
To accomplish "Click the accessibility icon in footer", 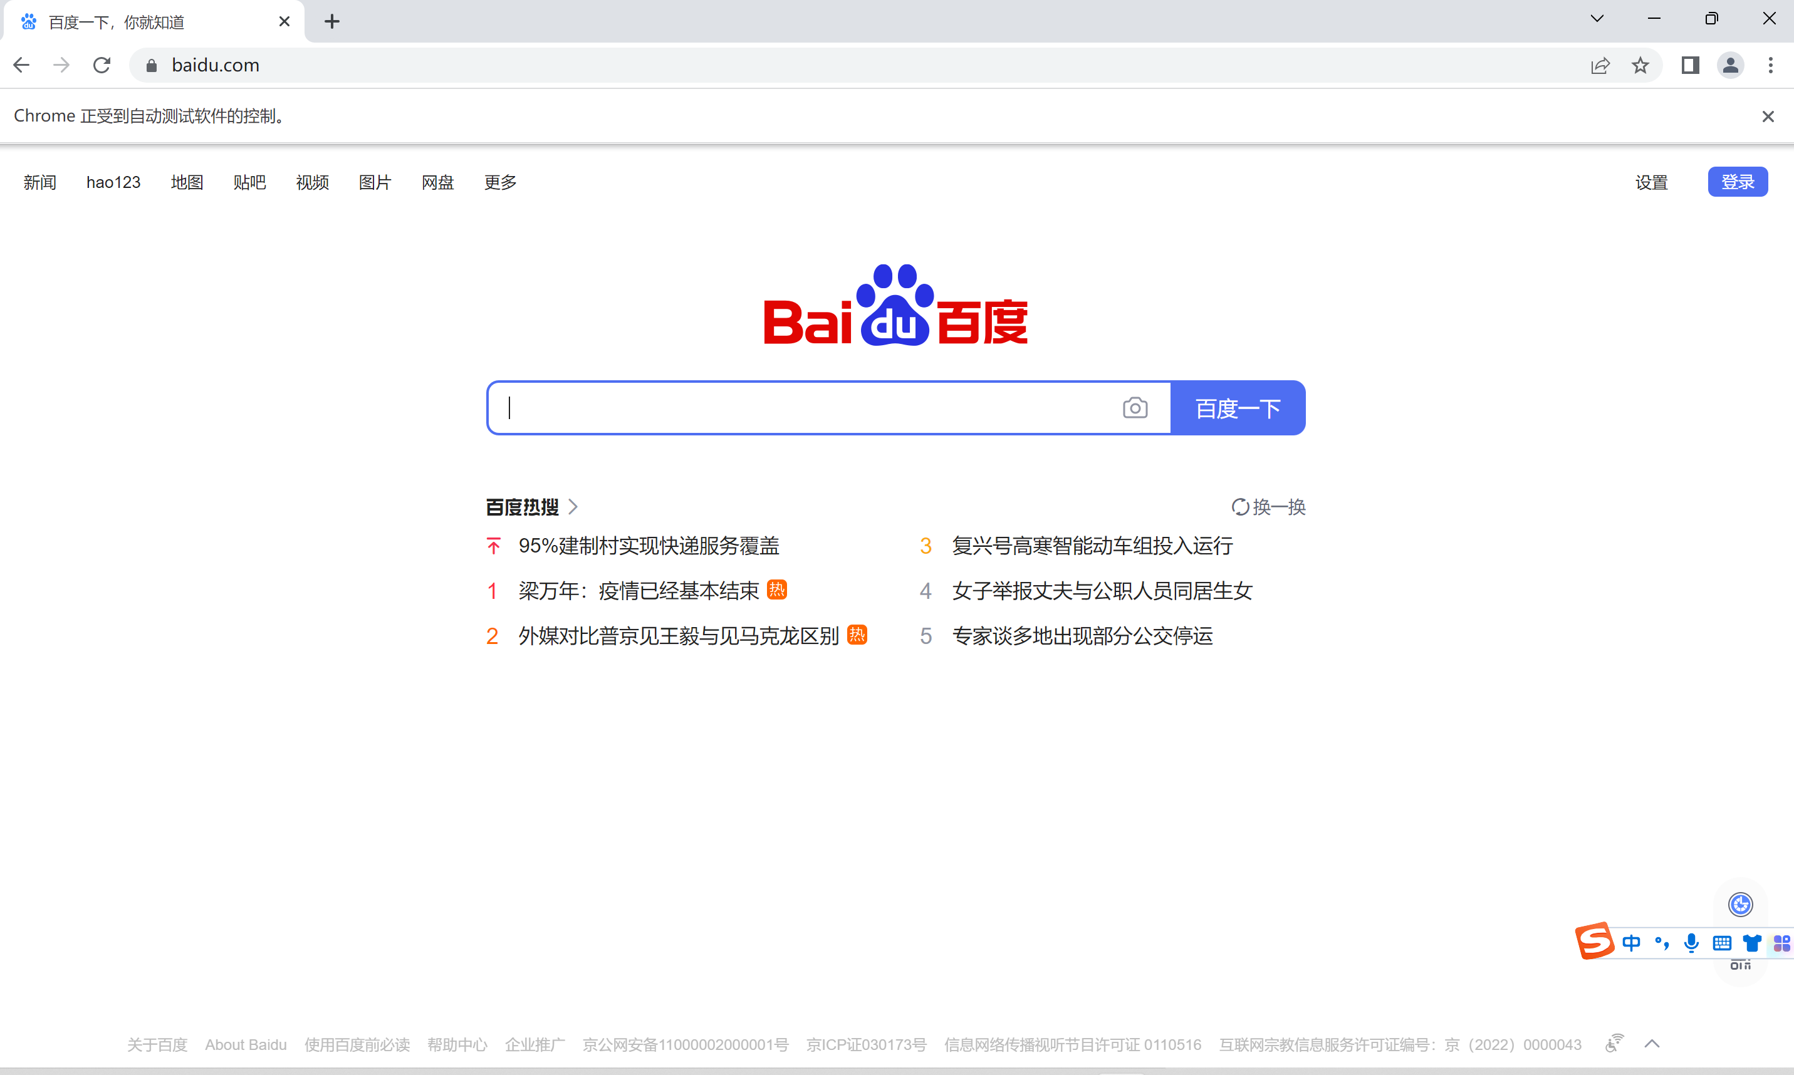I will (x=1614, y=1043).
